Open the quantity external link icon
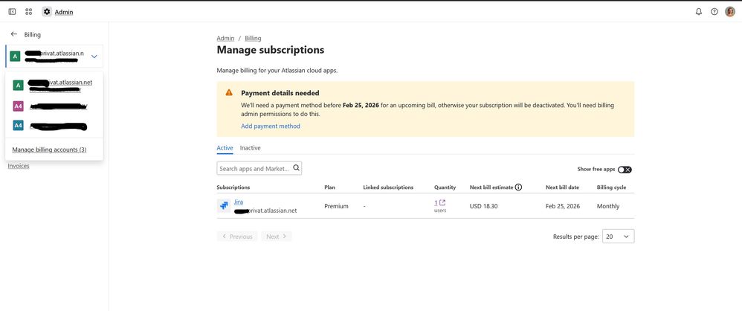This screenshot has width=742, height=311. point(442,202)
